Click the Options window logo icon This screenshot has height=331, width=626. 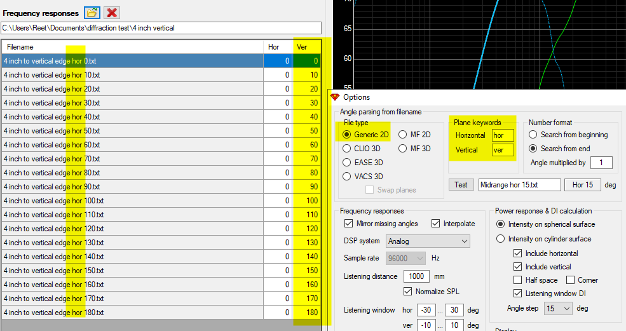tap(335, 97)
